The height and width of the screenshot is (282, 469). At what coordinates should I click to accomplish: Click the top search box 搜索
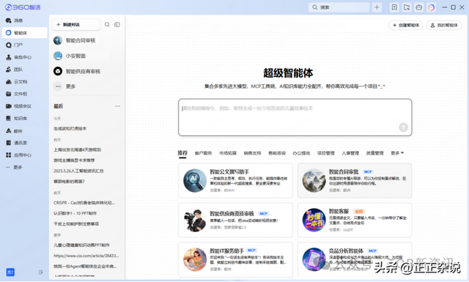click(339, 7)
